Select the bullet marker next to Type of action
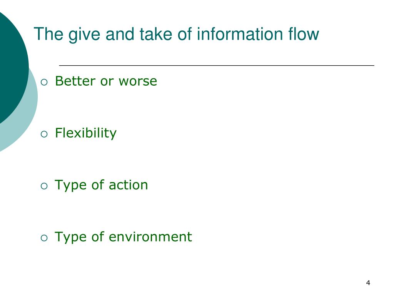The height and width of the screenshot is (295, 394). pos(44,186)
